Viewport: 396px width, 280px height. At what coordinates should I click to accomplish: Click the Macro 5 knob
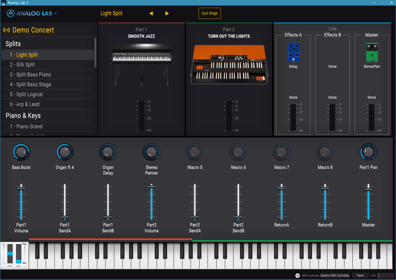coord(195,152)
